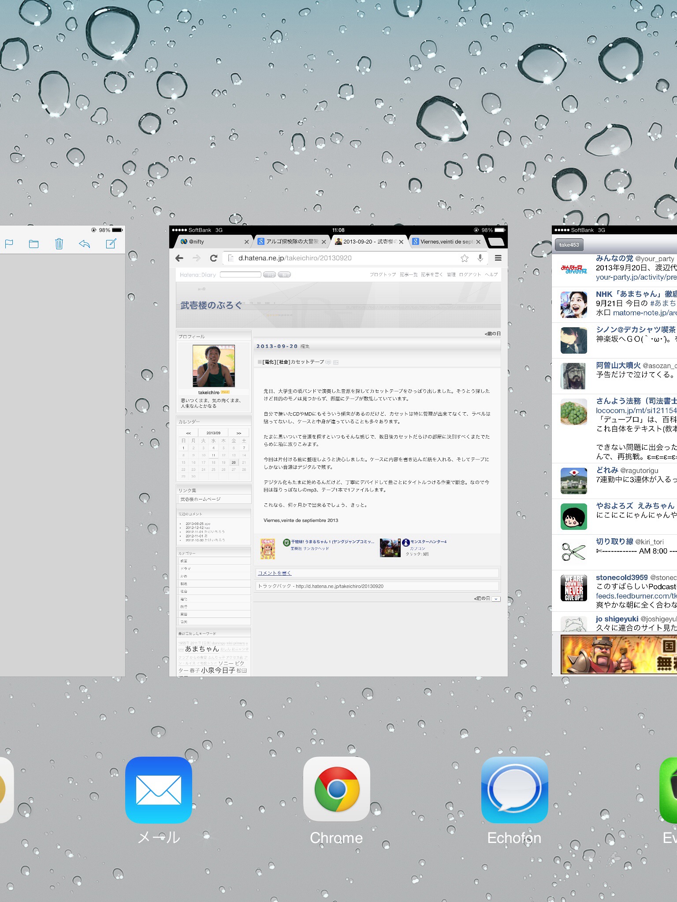Open the stonecold3959 tweet in Echofon
The width and height of the screenshot is (677, 902).
(614, 591)
